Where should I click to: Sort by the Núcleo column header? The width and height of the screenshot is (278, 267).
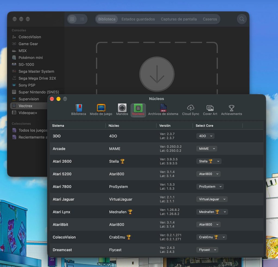(131, 125)
